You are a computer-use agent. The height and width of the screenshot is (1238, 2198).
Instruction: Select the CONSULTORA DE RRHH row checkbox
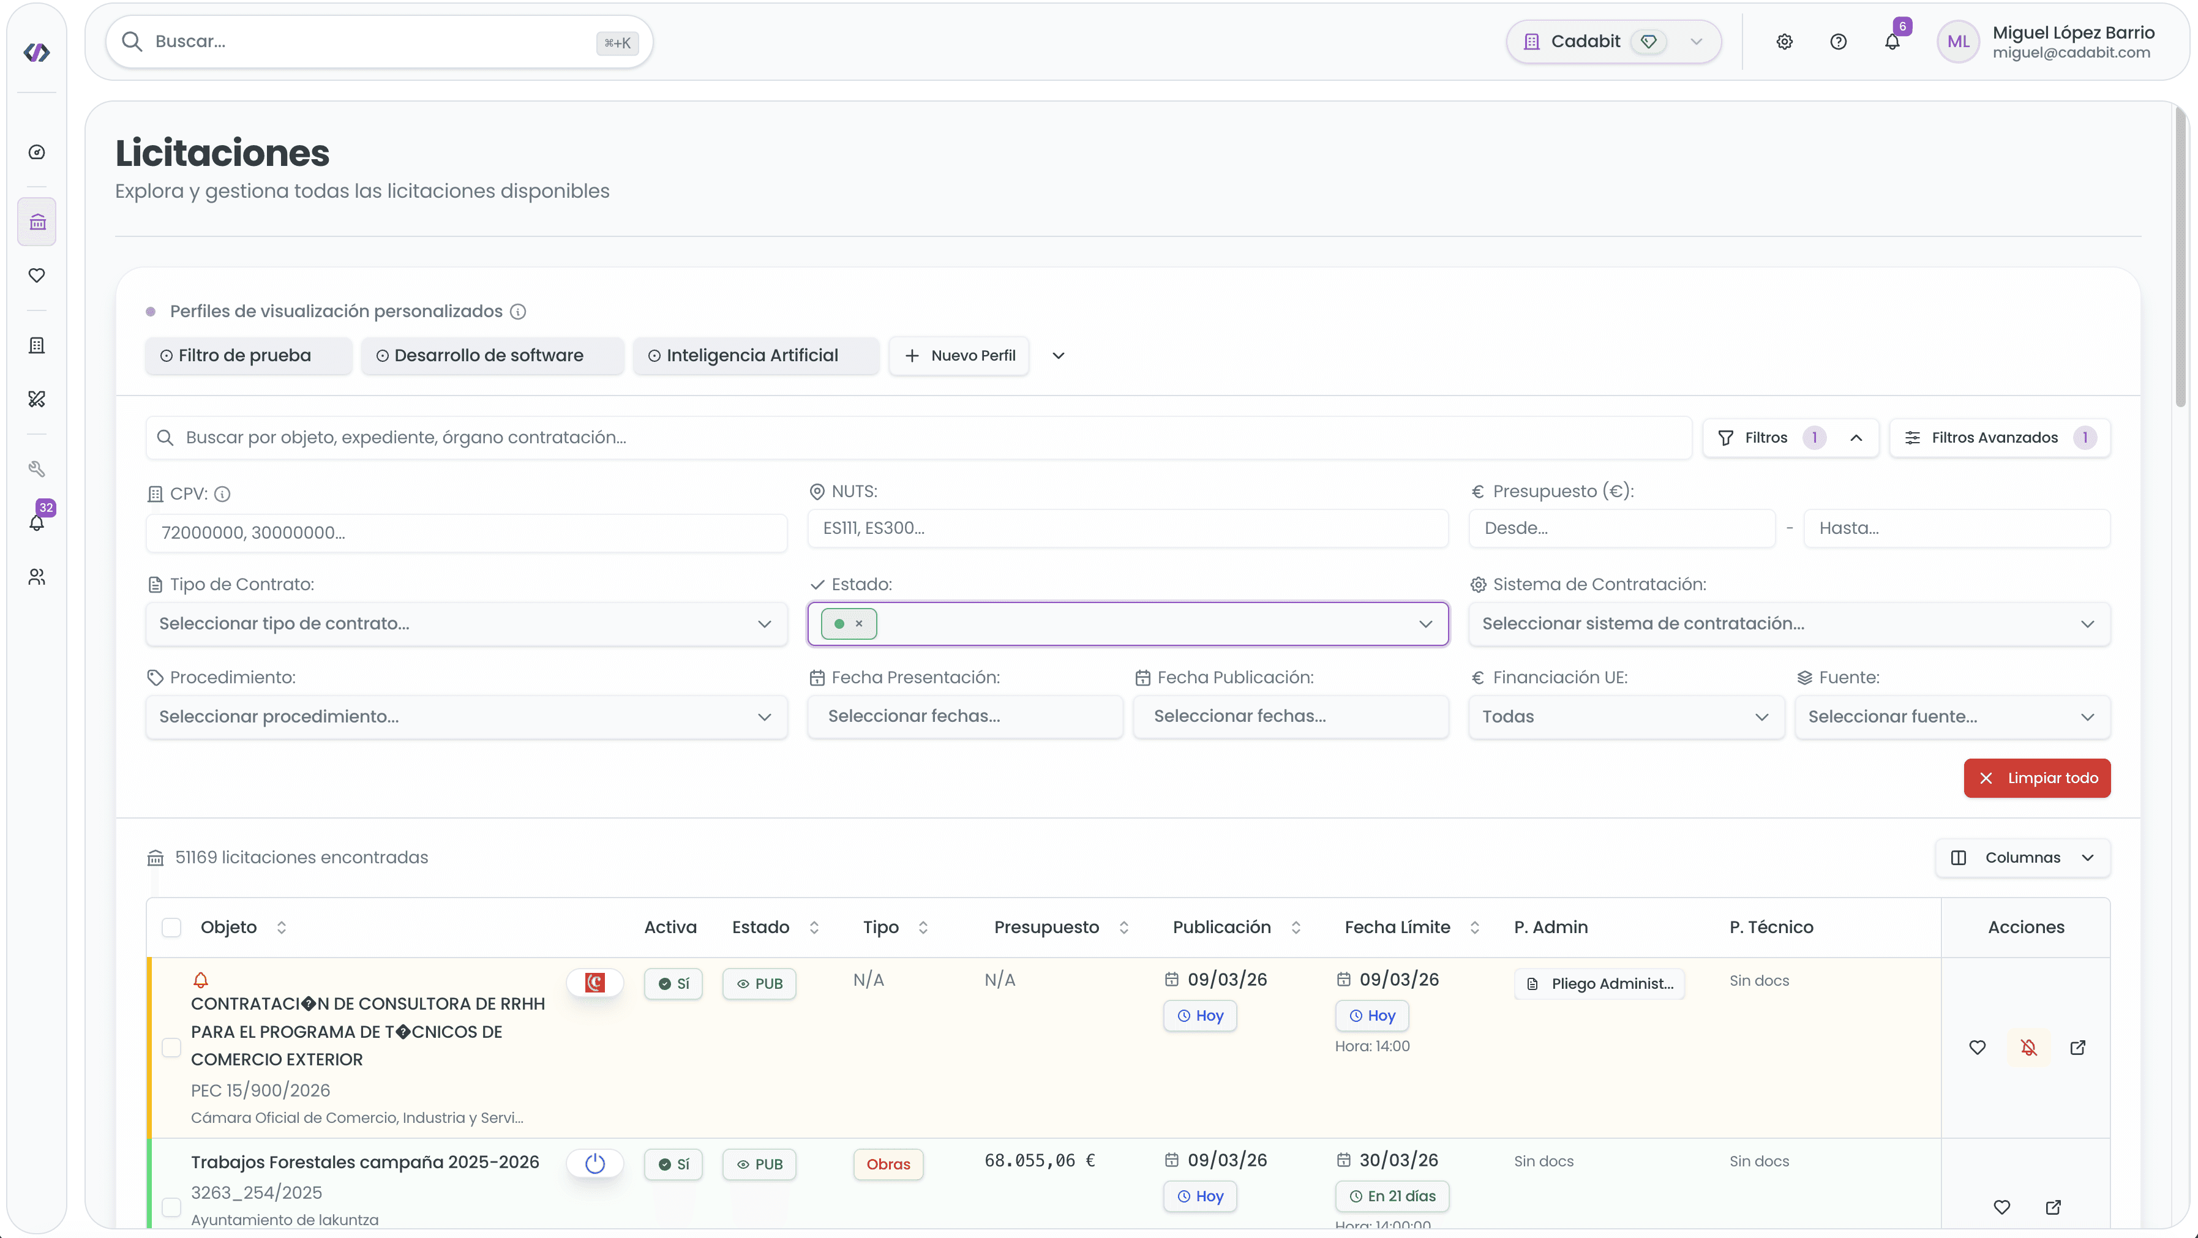coord(171,1047)
